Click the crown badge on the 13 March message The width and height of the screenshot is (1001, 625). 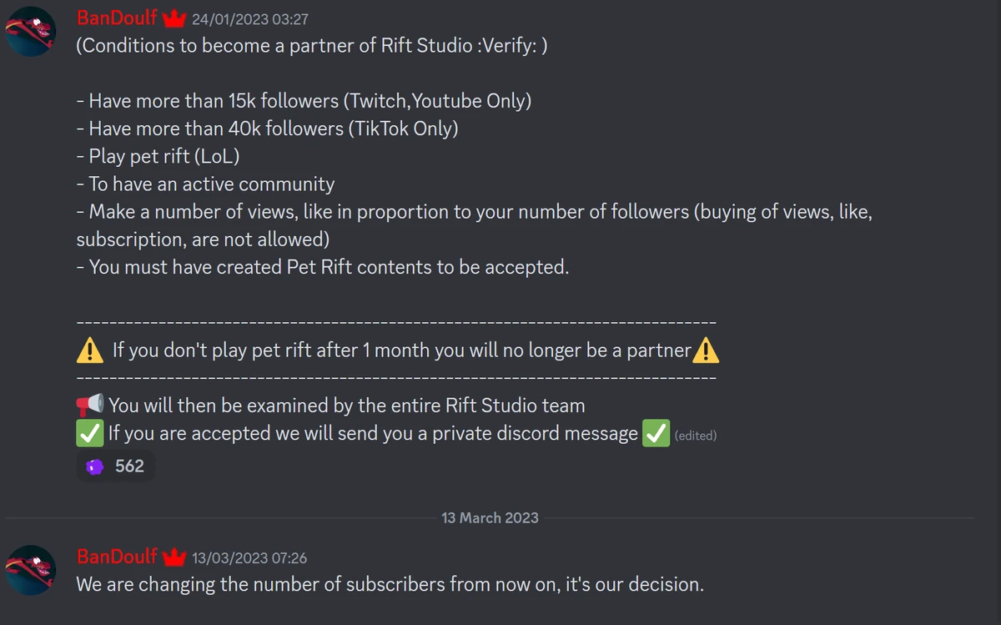click(174, 557)
